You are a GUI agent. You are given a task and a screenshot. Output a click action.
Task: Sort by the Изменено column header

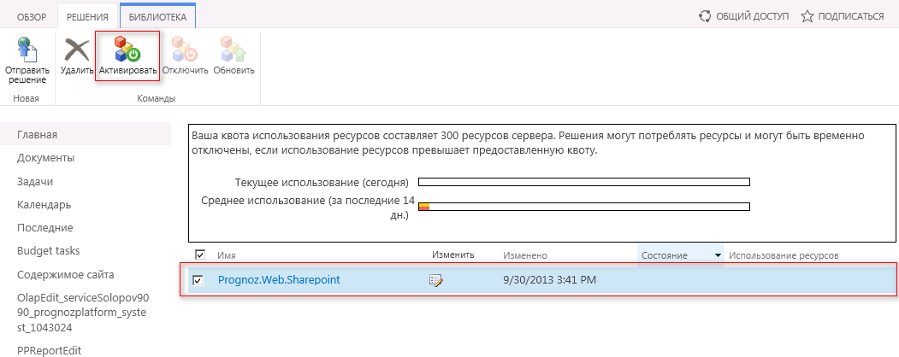525,255
